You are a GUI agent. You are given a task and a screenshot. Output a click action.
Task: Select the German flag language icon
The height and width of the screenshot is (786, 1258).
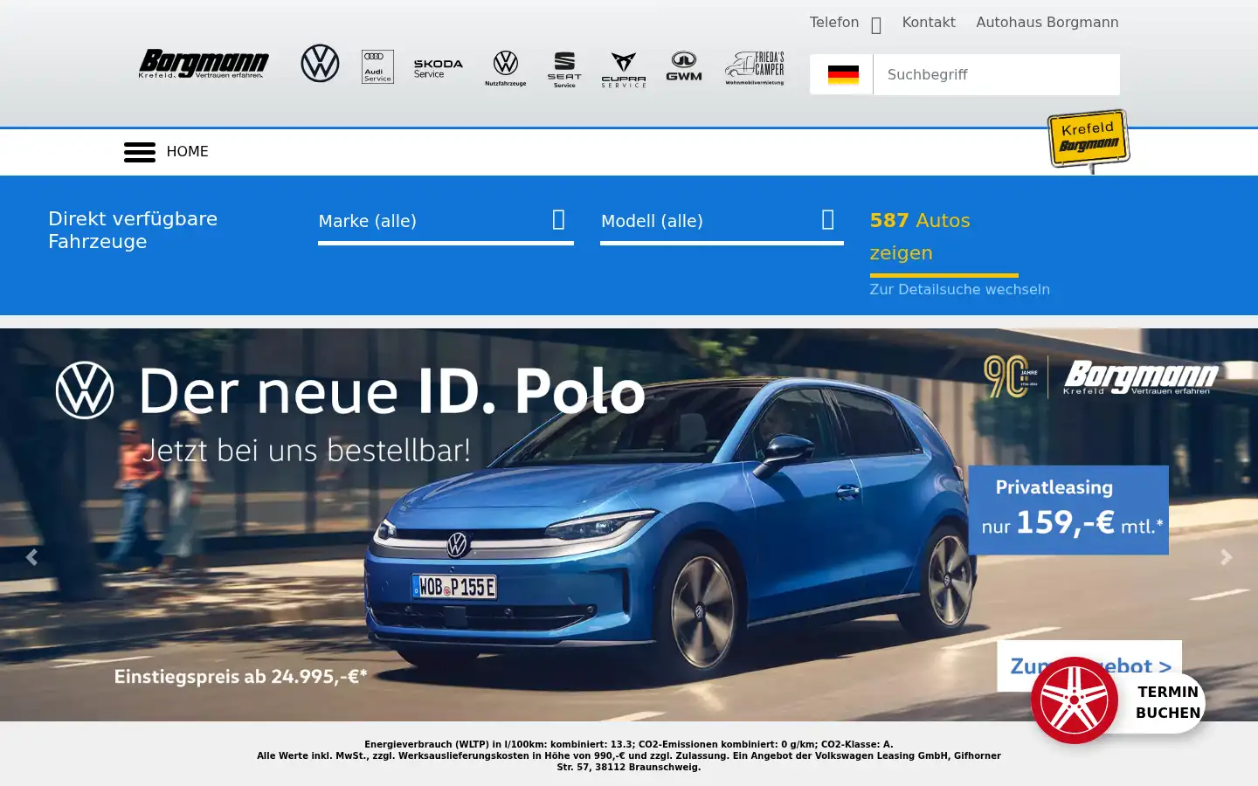(843, 75)
